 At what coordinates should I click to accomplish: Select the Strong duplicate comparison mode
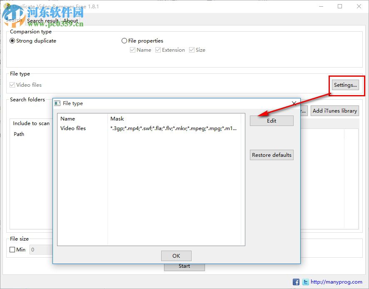pyautogui.click(x=12, y=40)
